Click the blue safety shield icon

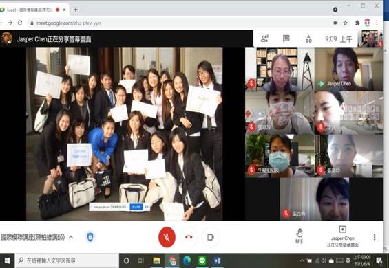pos(90,237)
